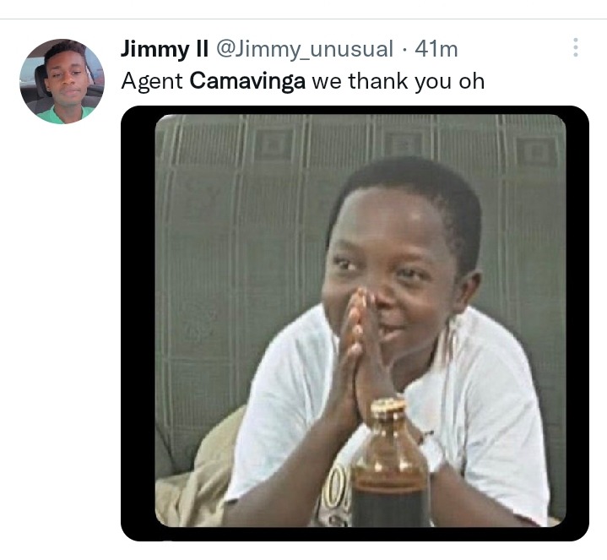Open Jimmy II's round profile avatar
Viewport: 607px width, 560px height.
coord(62,81)
